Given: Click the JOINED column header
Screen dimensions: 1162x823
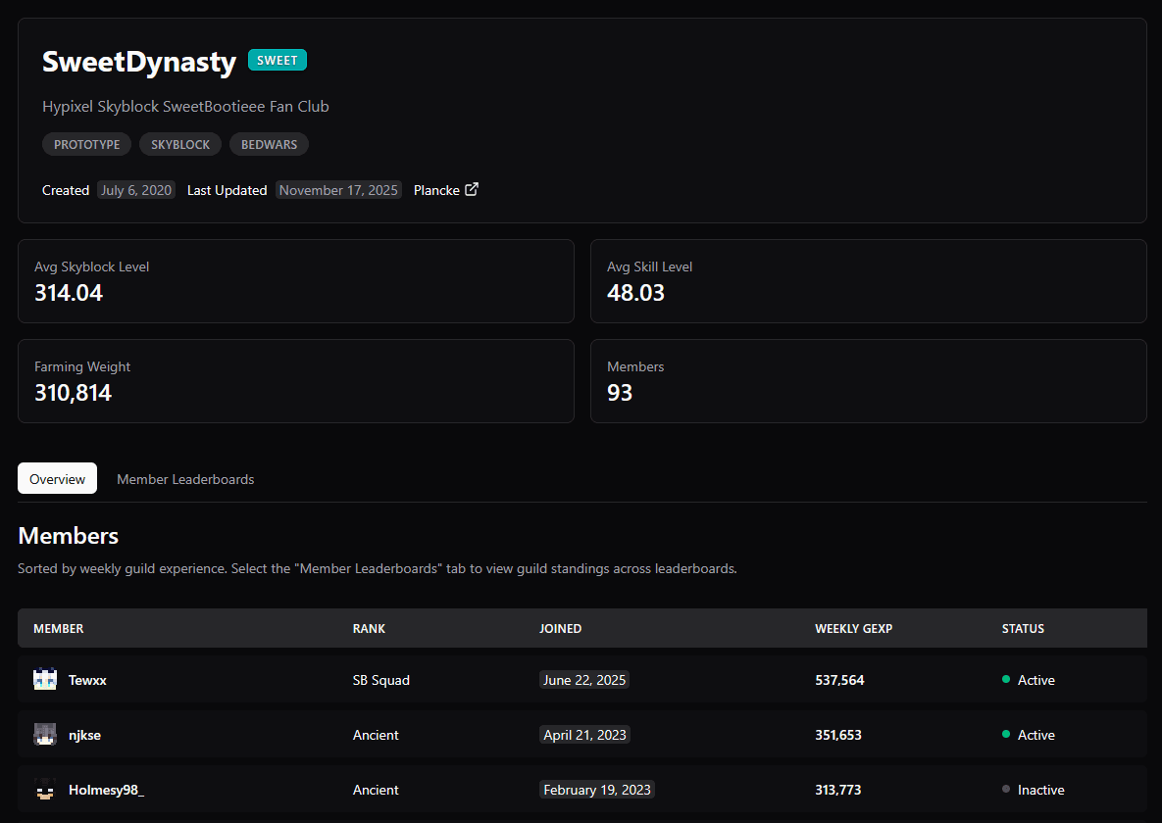Looking at the screenshot, I should (560, 628).
